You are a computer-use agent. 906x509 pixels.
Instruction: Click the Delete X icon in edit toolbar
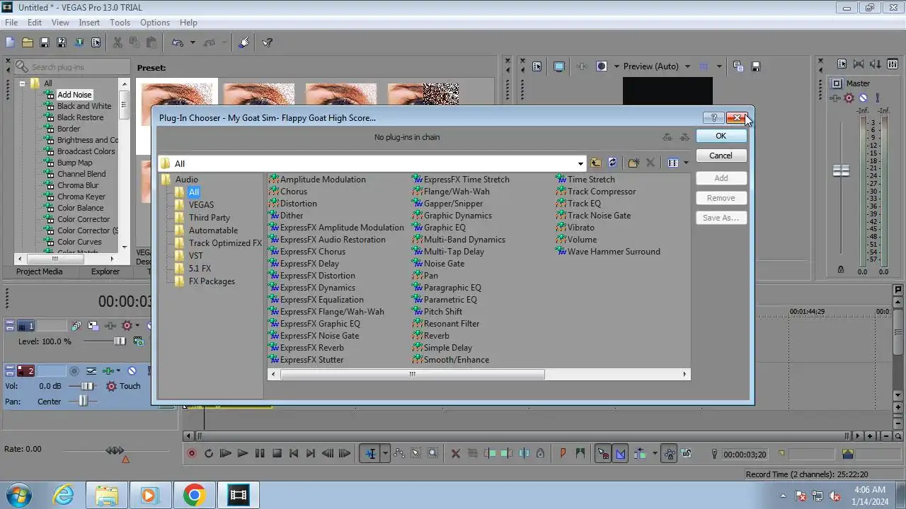pos(455,453)
